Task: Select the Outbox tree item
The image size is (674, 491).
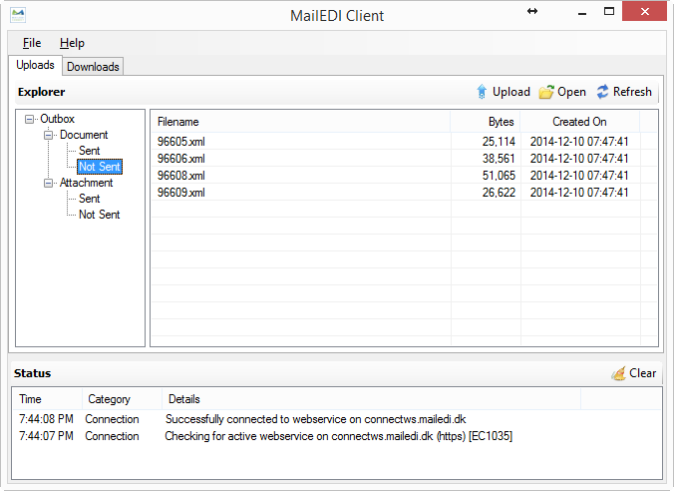Action: point(57,119)
